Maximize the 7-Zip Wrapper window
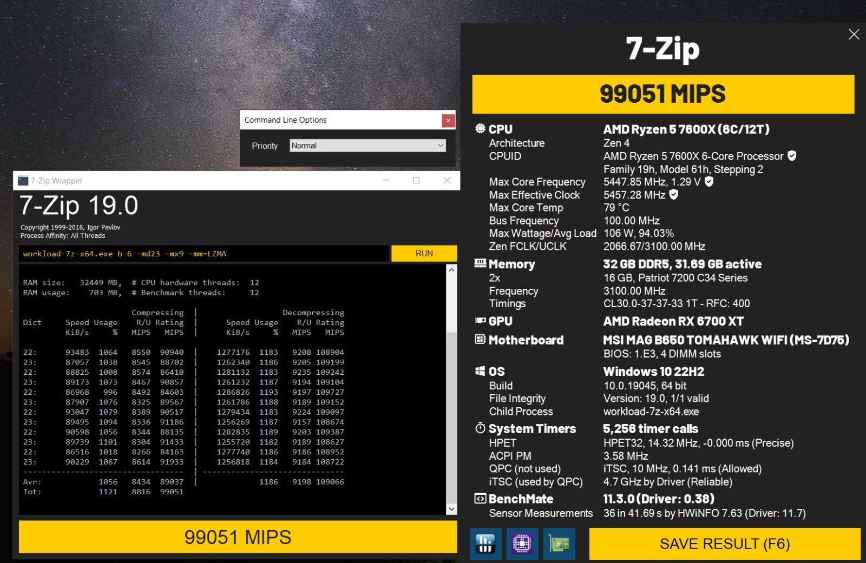 coord(416,181)
